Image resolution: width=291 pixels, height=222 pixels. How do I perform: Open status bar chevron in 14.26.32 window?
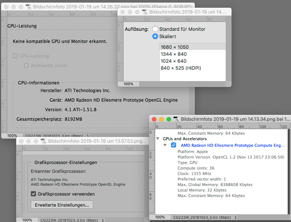(x=88, y=135)
